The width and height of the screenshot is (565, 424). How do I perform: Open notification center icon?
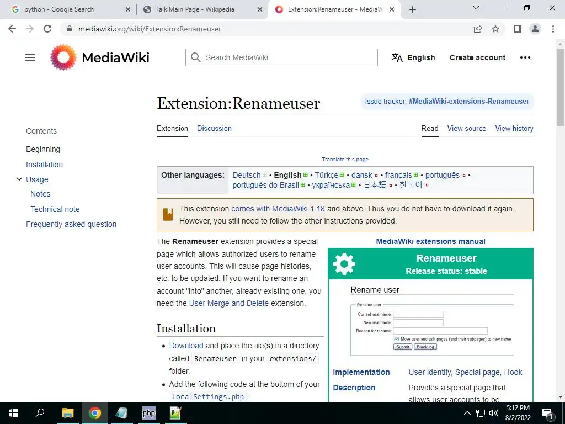tap(548, 414)
